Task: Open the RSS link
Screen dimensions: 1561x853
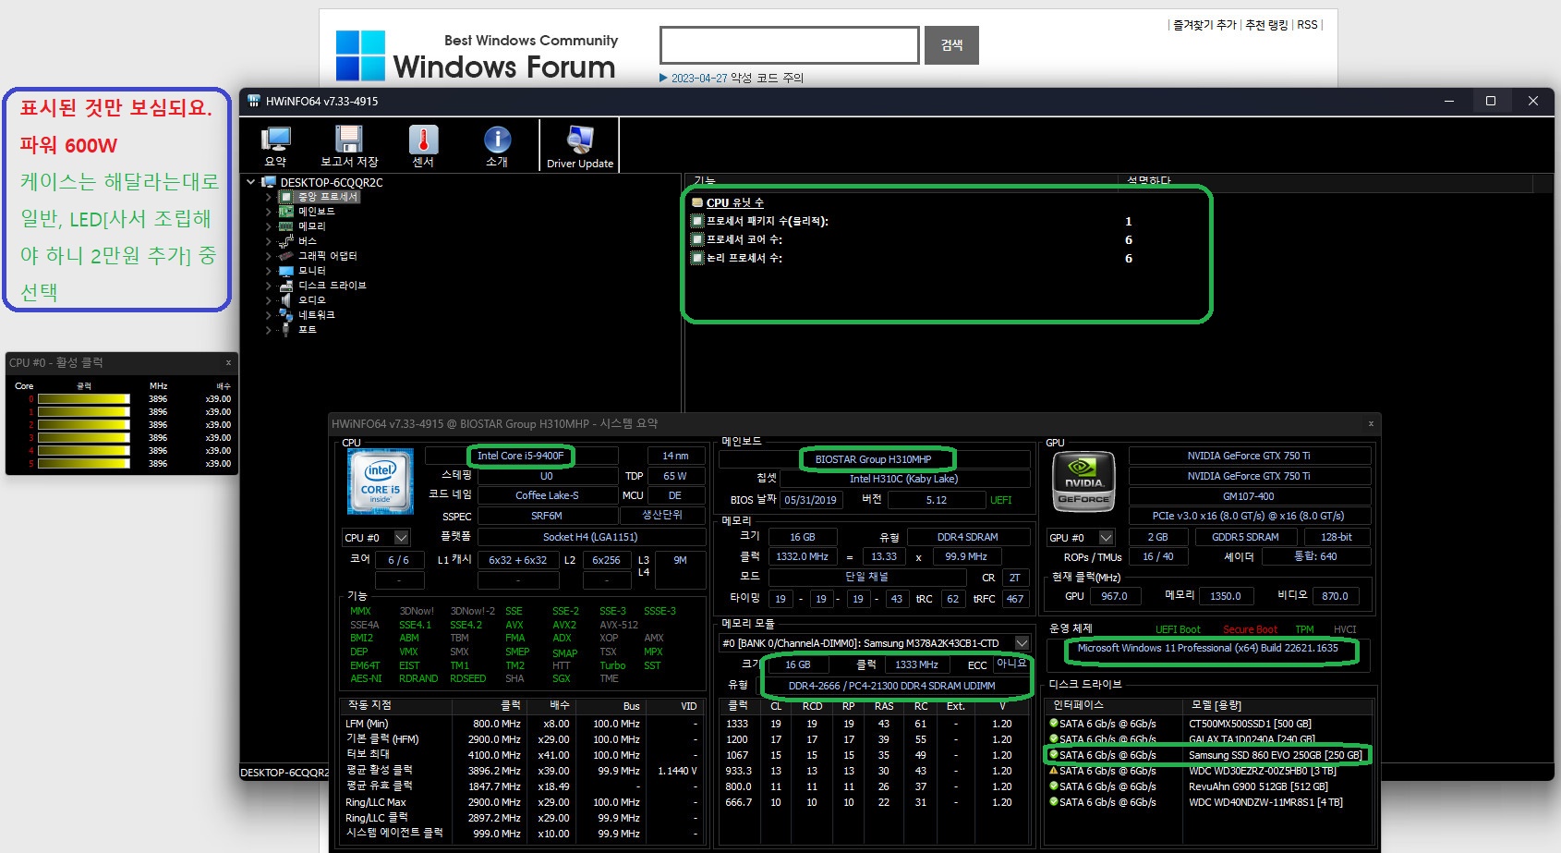Action: (x=1307, y=25)
